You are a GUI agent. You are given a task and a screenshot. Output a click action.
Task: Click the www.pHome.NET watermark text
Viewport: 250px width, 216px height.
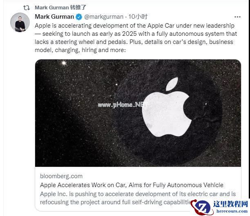[x=121, y=105]
